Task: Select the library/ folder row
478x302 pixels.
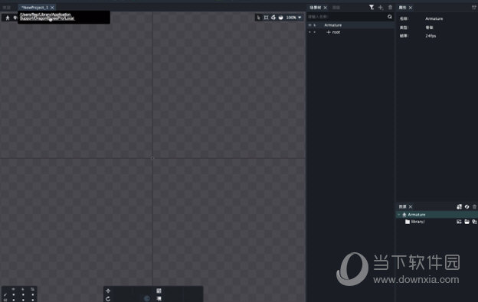Action: pyautogui.click(x=437, y=222)
